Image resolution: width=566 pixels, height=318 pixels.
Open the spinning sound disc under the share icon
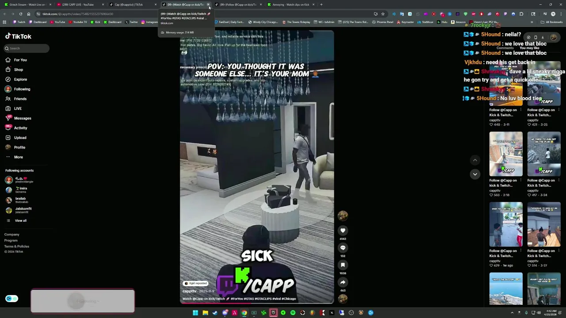click(343, 299)
